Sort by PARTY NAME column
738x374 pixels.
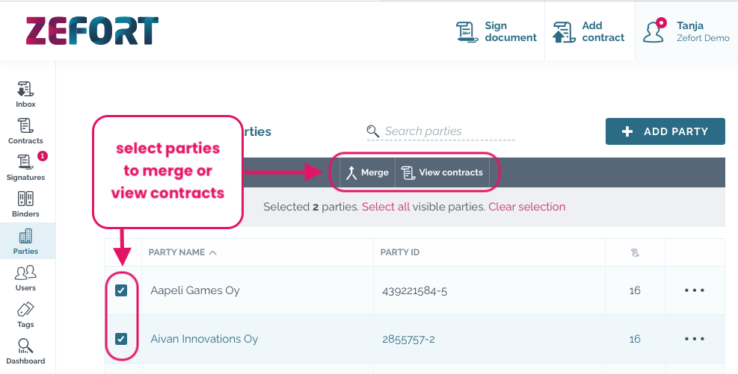pos(182,252)
